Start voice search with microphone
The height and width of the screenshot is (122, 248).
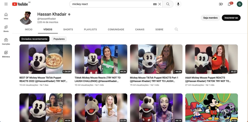point(178,4)
